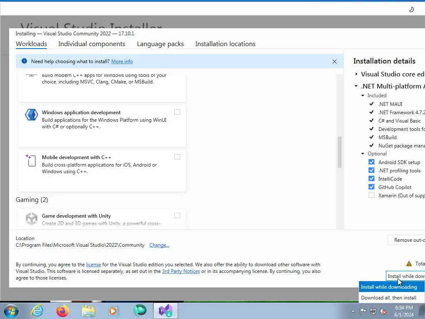This screenshot has height=319, width=425.
Task: Check the Xamarin (Out of support) option
Action: click(x=371, y=195)
